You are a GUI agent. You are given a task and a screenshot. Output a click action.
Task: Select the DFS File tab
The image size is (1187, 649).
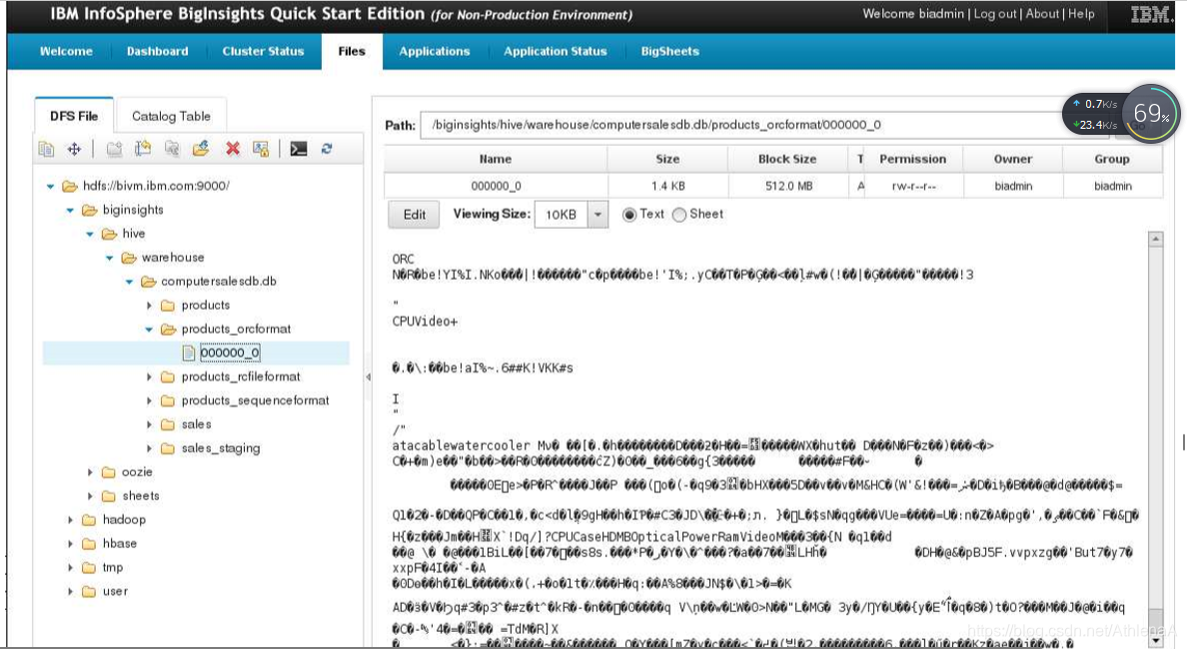74,117
